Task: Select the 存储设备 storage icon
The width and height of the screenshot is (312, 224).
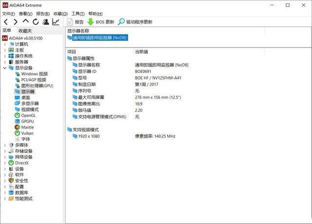Action: pos(11,151)
